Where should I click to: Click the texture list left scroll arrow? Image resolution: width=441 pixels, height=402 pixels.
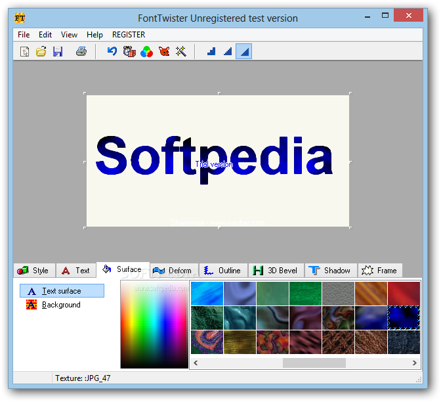coord(196,363)
